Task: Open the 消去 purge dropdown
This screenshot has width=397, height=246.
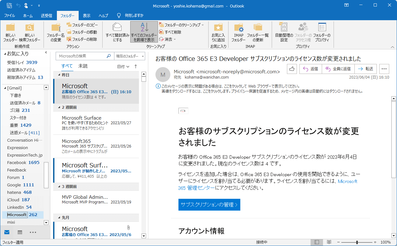Action: tap(168, 39)
